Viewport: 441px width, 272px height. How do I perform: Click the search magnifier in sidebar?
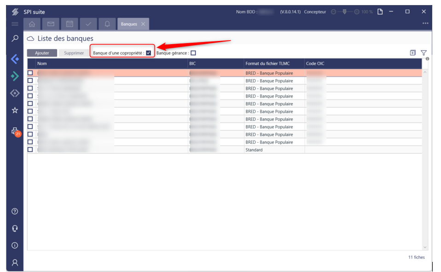pos(15,39)
